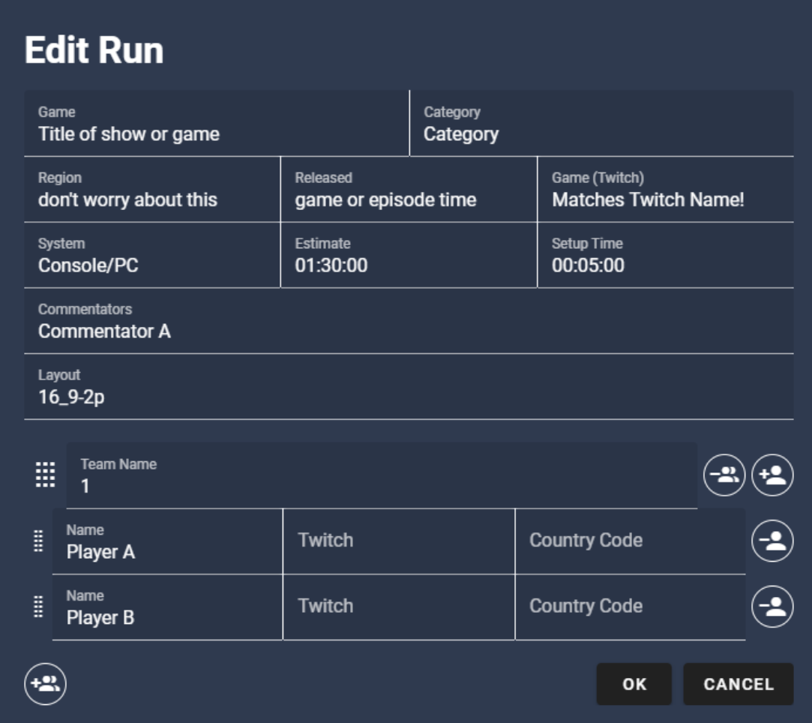Remove Player A using its icon
The image size is (812, 723).
[772, 541]
